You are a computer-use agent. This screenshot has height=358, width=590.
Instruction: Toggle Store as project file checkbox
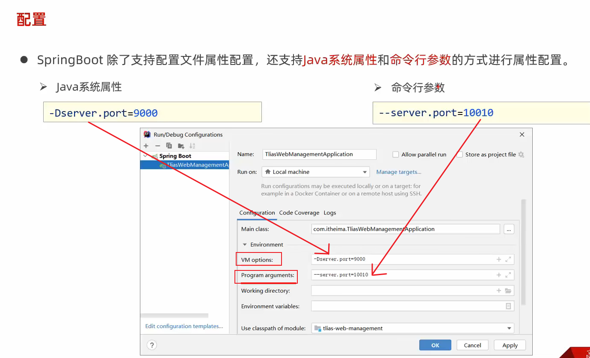pyautogui.click(x=460, y=155)
